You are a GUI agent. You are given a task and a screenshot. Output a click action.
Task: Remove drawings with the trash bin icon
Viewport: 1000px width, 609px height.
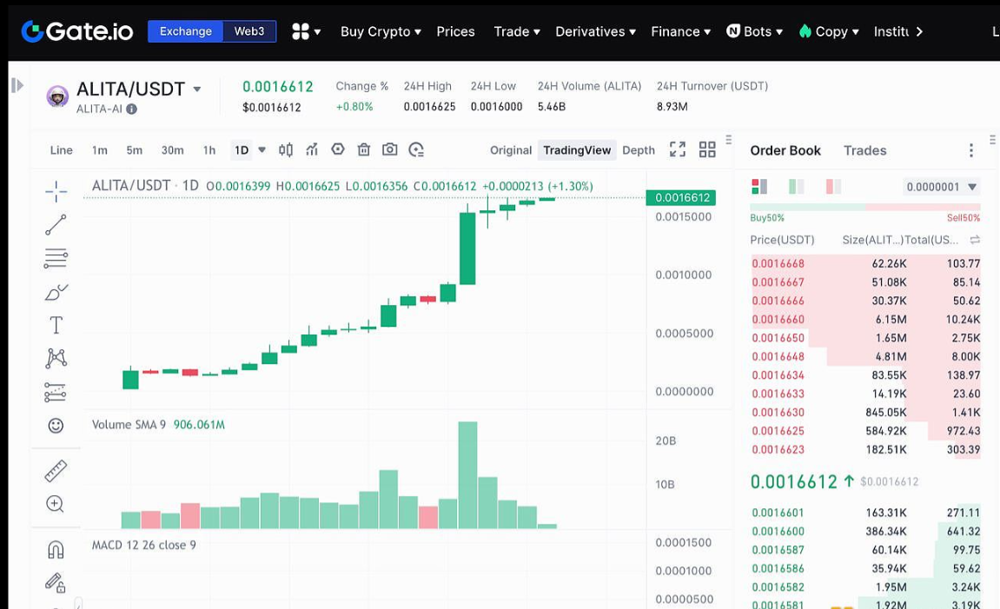(363, 149)
